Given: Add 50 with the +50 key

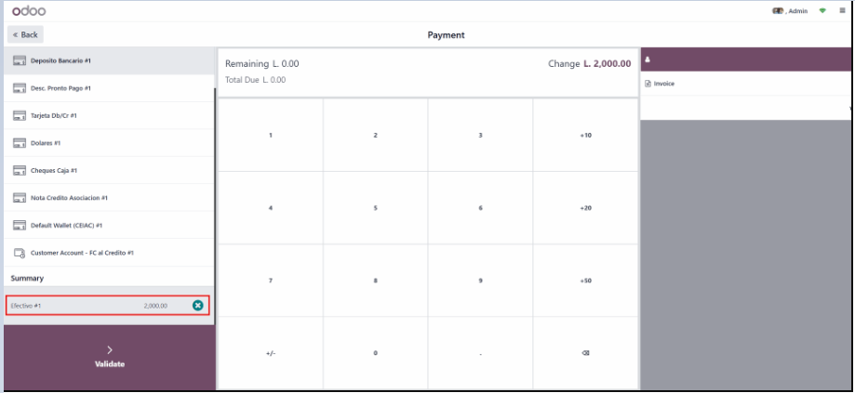Looking at the screenshot, I should click(x=585, y=281).
